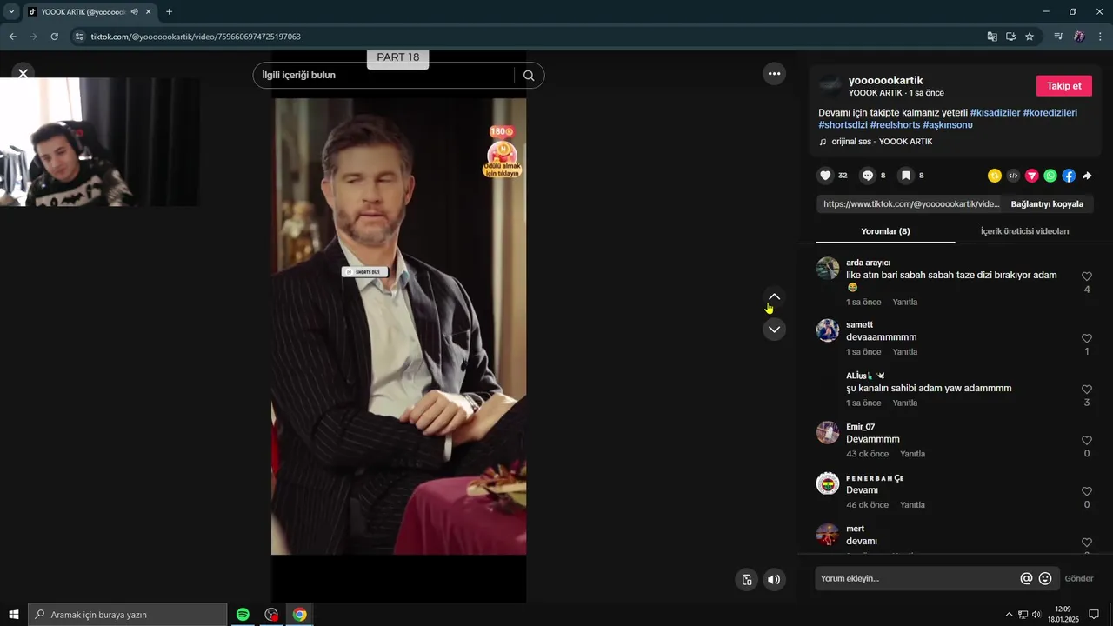Share the video to Facebook
Screen dimensions: 1113x626
tap(1069, 176)
